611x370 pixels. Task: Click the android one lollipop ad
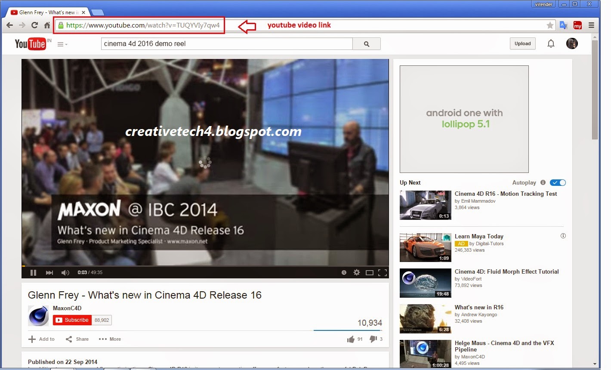point(464,119)
